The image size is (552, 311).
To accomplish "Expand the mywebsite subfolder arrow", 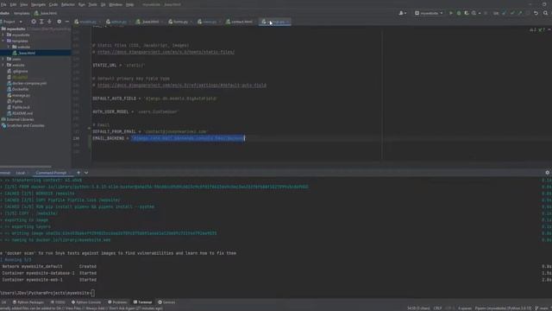I will pos(3,35).
